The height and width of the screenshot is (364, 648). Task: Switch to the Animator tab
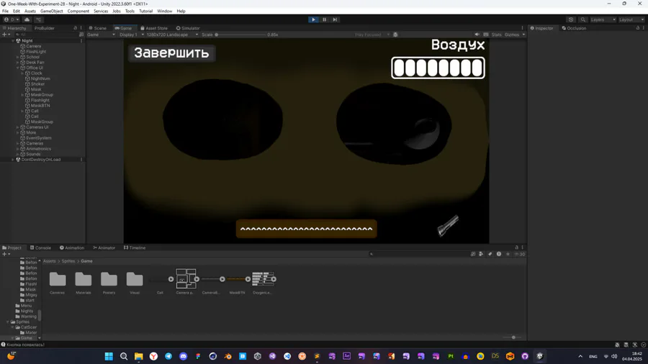coord(104,247)
